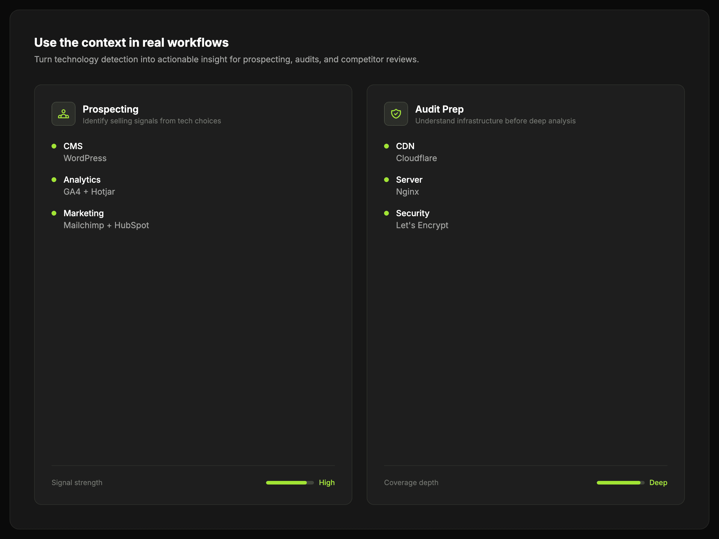Click the Signal strength progress bar

290,483
